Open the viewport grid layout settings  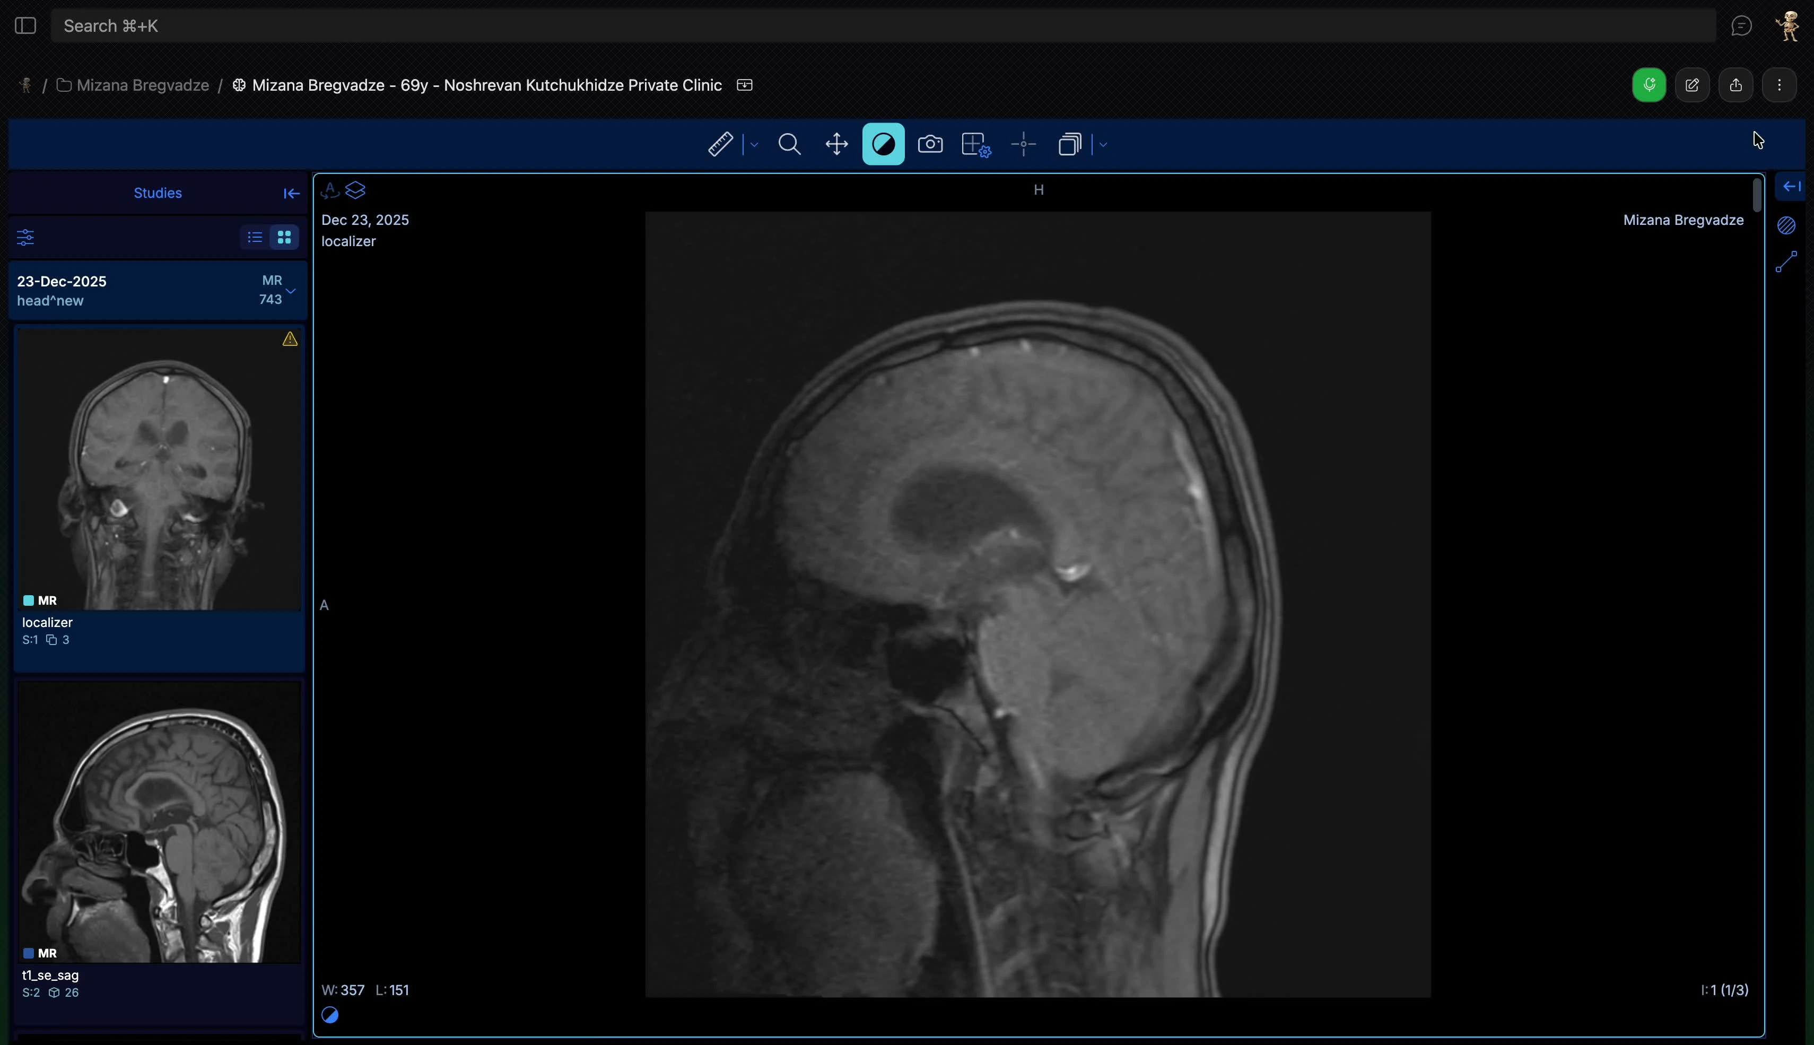(976, 144)
